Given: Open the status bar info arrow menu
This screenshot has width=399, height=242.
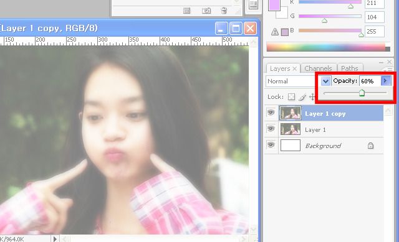Looking at the screenshot, I should (55, 239).
